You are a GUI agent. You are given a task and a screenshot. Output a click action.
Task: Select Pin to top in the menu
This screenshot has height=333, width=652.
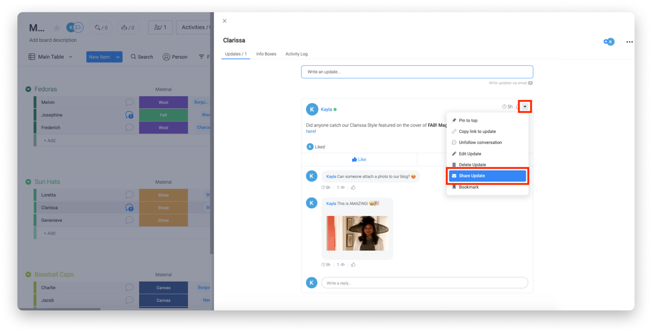coord(487,120)
